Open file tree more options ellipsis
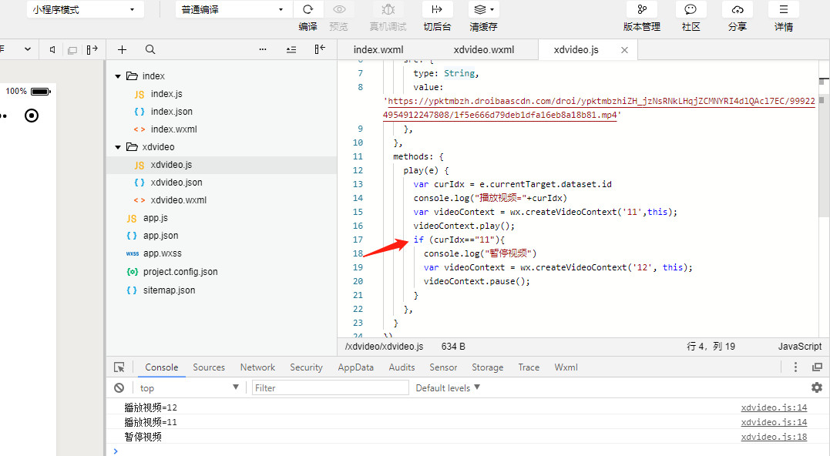 click(x=263, y=49)
